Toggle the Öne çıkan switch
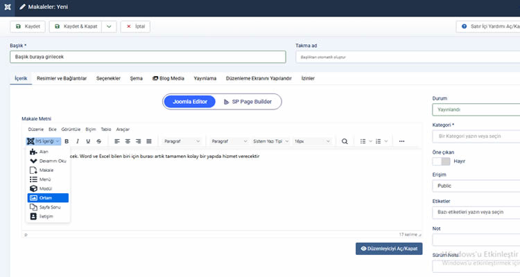The height and width of the screenshot is (277, 520). (441, 161)
